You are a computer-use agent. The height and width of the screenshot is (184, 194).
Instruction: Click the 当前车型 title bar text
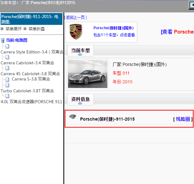(38, 2)
